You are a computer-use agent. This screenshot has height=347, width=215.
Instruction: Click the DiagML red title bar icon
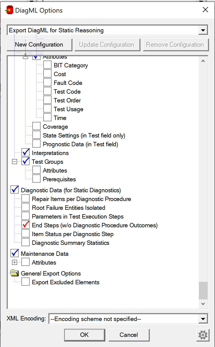pyautogui.click(x=9, y=10)
